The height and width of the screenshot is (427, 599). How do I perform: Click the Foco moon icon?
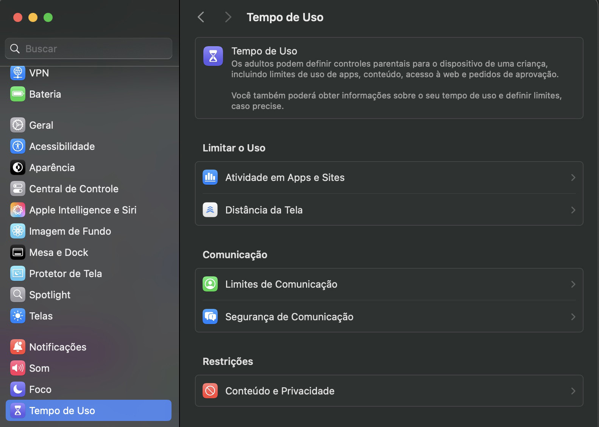coord(18,389)
